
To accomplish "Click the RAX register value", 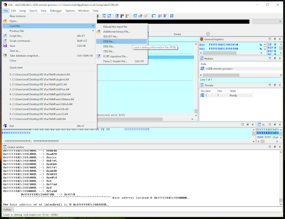I will click(224, 45).
